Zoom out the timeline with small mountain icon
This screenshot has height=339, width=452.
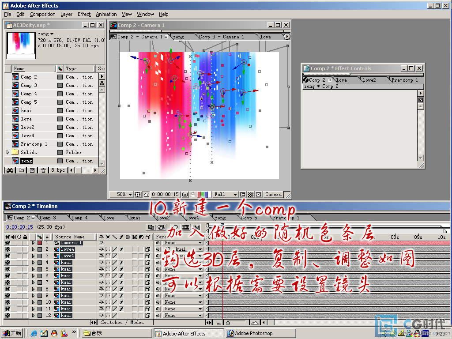click(218, 323)
